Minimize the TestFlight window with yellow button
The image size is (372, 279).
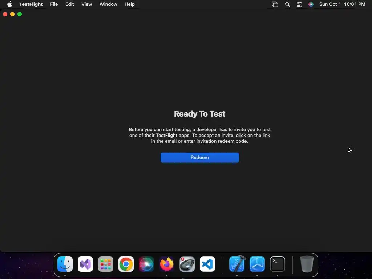(x=12, y=14)
